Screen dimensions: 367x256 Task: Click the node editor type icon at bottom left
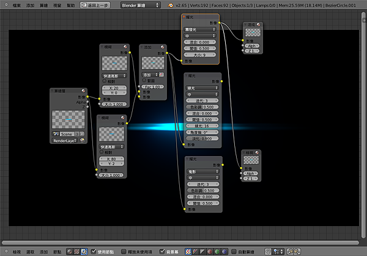[x=6, y=251]
